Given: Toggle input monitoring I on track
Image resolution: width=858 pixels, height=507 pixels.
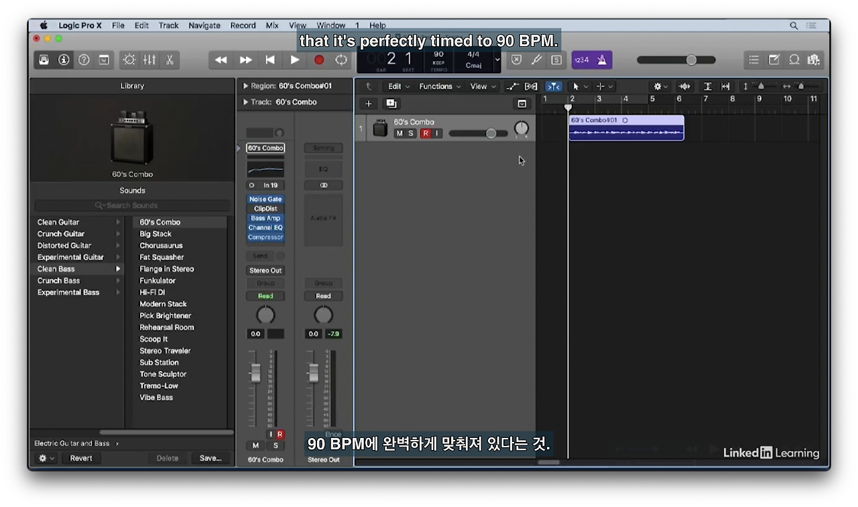Looking at the screenshot, I should (436, 133).
